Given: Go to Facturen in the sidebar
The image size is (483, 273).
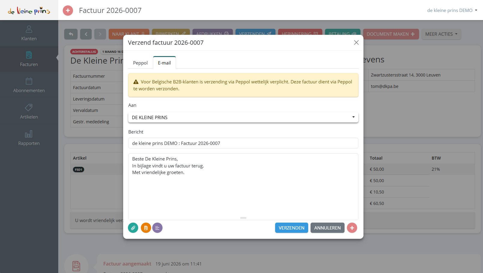Looking at the screenshot, I should [x=29, y=59].
